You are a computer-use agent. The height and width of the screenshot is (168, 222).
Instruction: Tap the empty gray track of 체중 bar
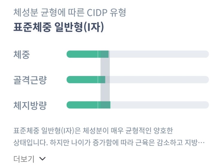click(159, 54)
